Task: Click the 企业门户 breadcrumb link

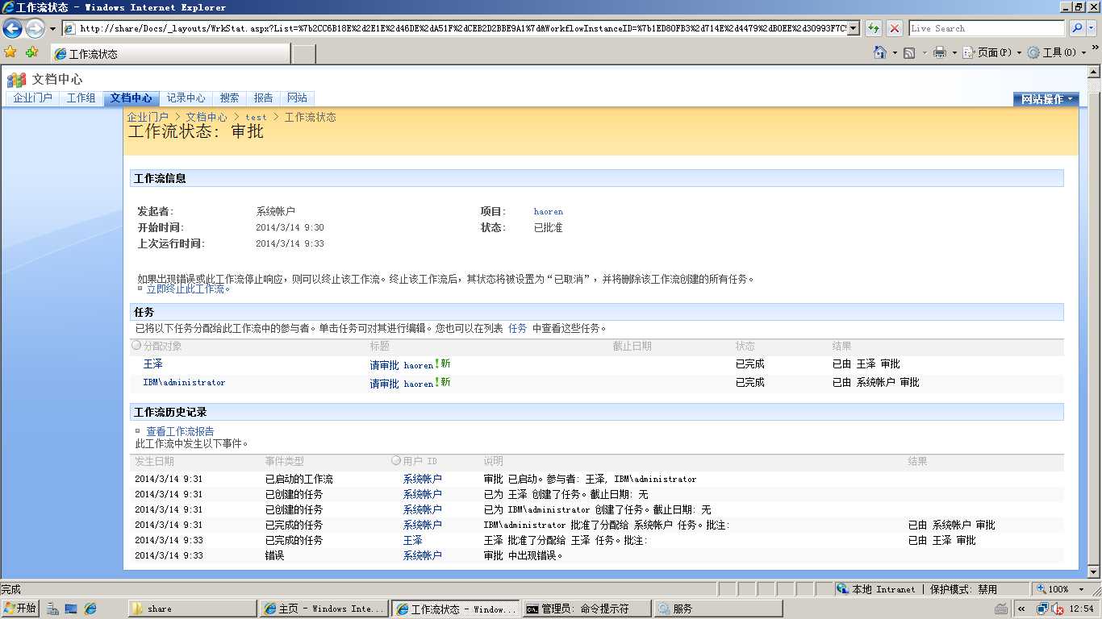Action: coord(148,117)
